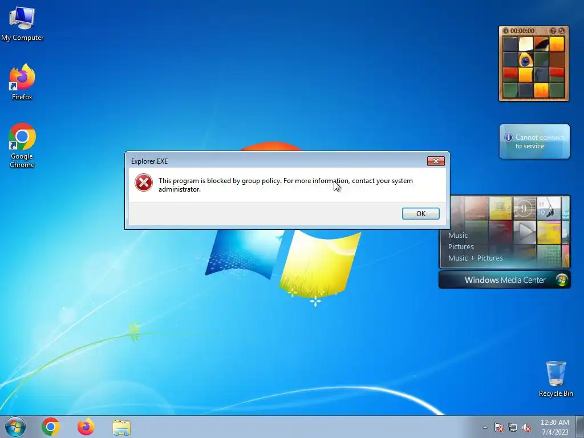Click the muted speaker volume icon

click(526, 427)
